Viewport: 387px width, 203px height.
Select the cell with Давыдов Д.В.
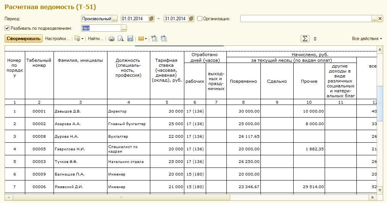coord(80,111)
